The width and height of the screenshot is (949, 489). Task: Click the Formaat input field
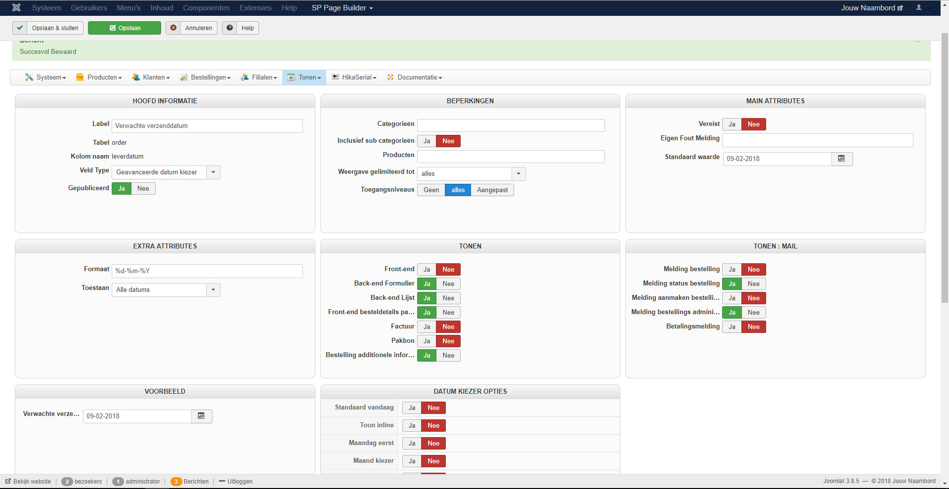[207, 271]
